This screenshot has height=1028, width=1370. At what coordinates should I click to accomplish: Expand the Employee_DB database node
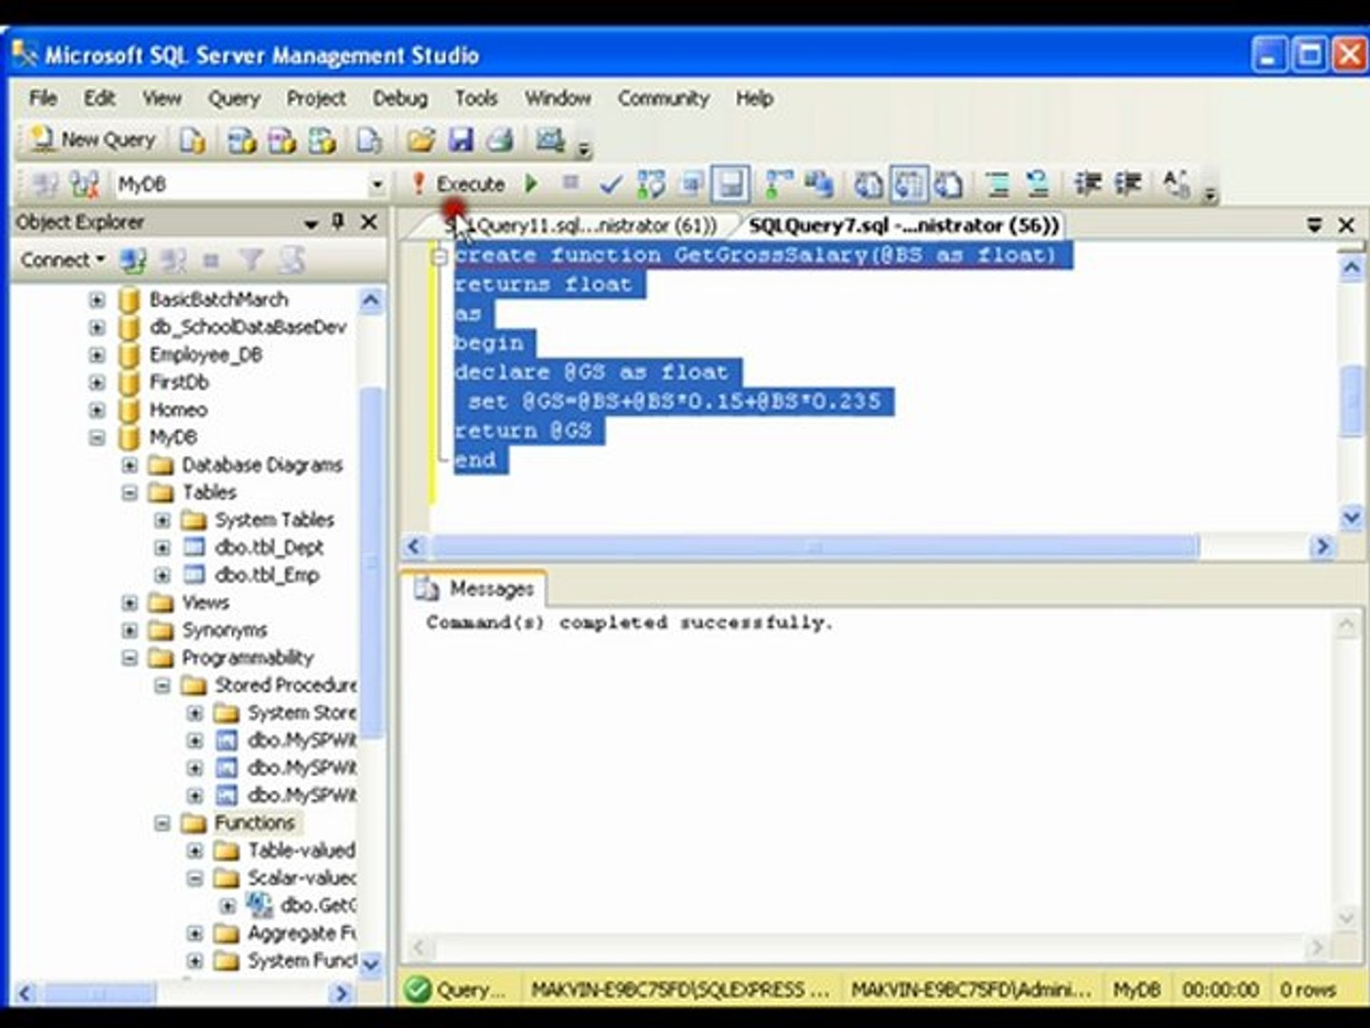97,355
